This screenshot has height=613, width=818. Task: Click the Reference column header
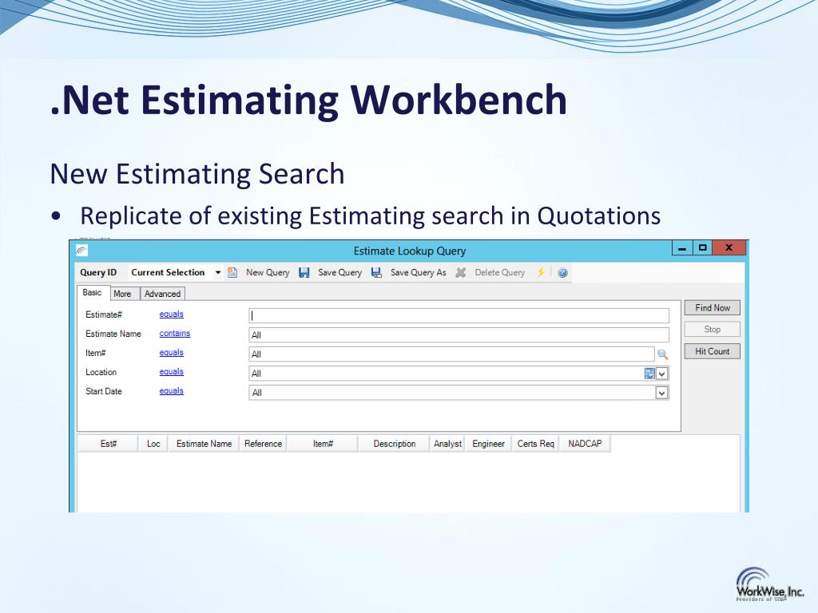coord(263,444)
